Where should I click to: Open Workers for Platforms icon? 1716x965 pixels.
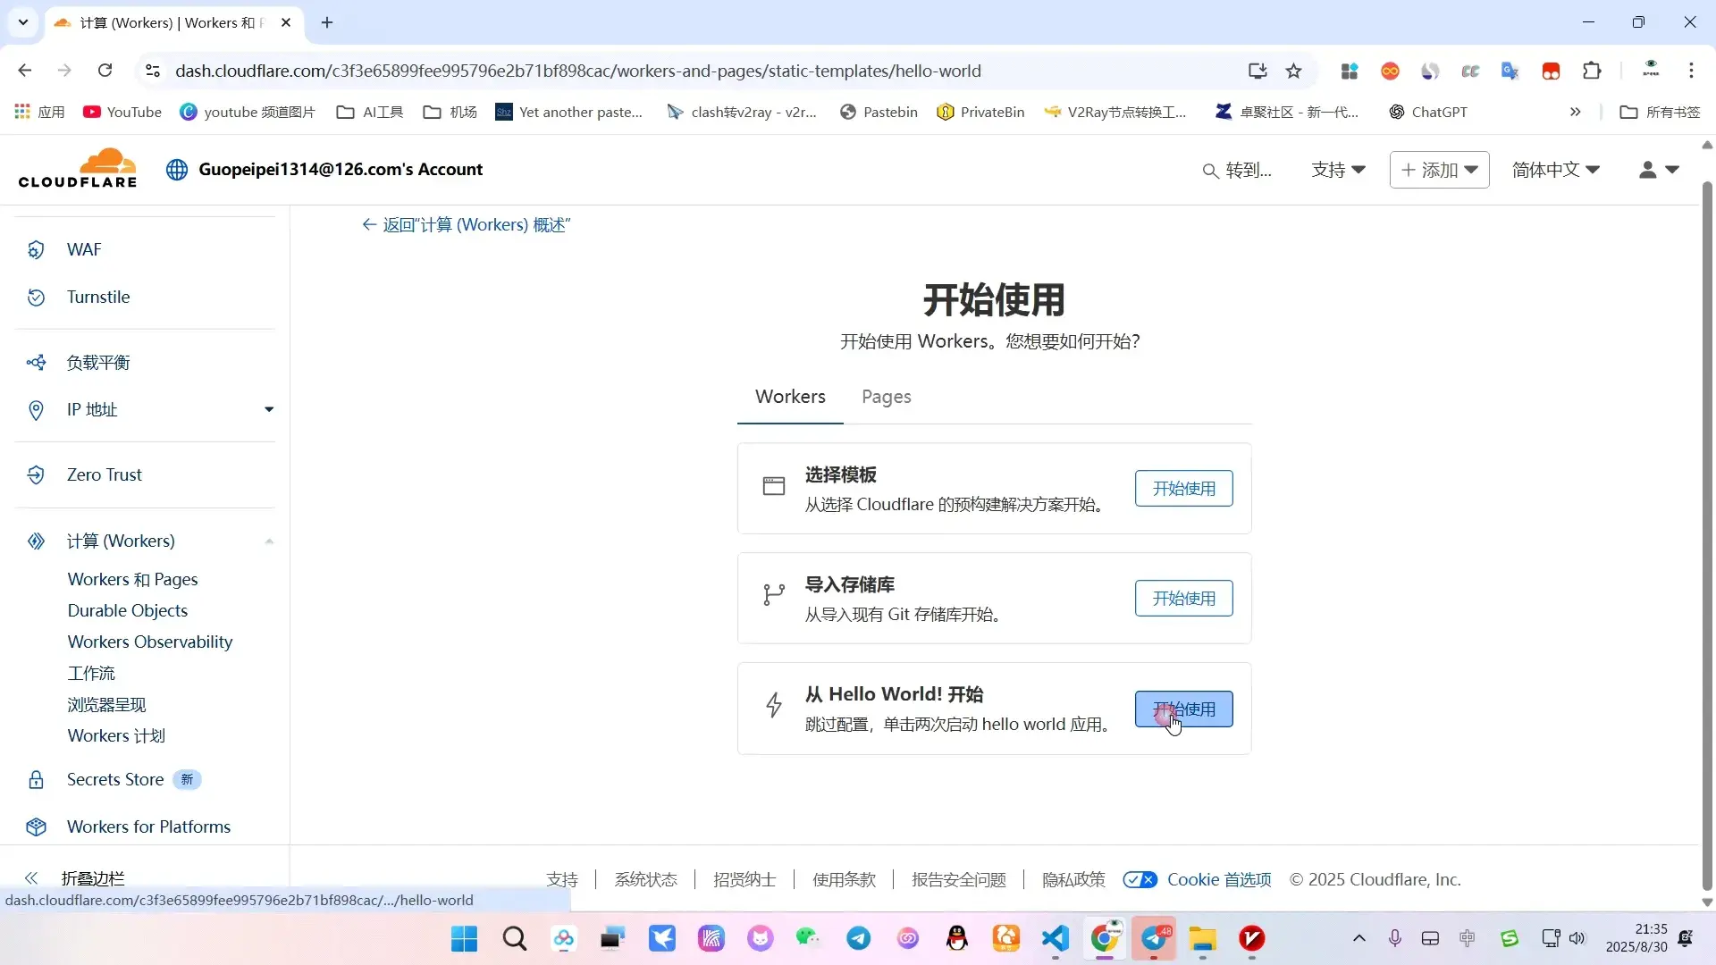click(x=36, y=827)
